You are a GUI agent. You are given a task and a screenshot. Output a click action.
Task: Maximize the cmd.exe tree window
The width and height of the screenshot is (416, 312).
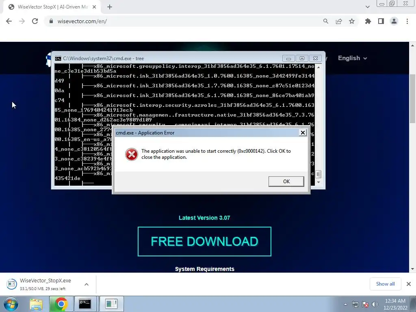click(x=302, y=58)
